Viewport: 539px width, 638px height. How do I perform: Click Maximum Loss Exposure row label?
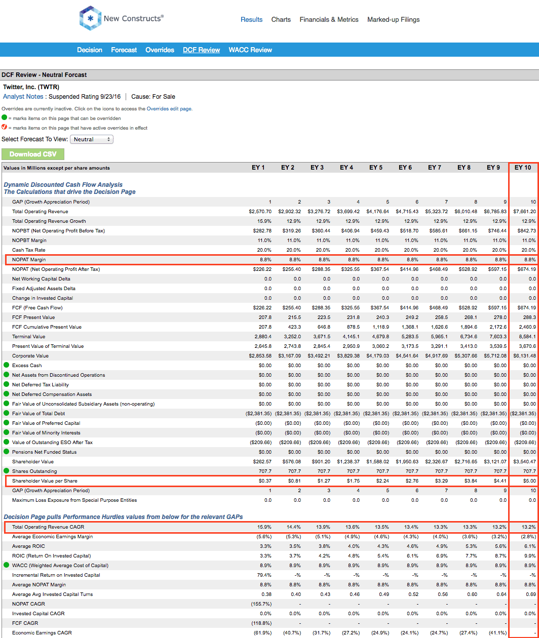pos(74,500)
